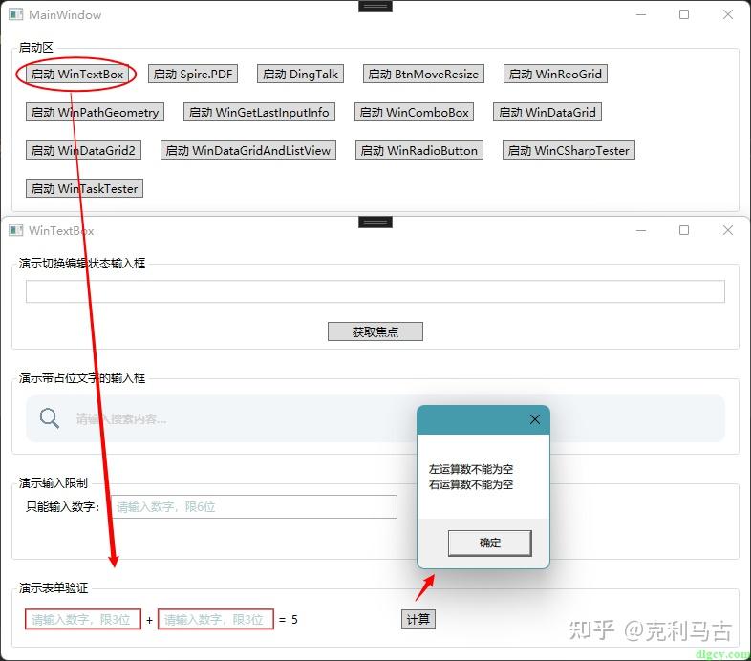Launch WinGetLastInputInfo window
Viewport: 751px width, 661px height.
click(259, 112)
